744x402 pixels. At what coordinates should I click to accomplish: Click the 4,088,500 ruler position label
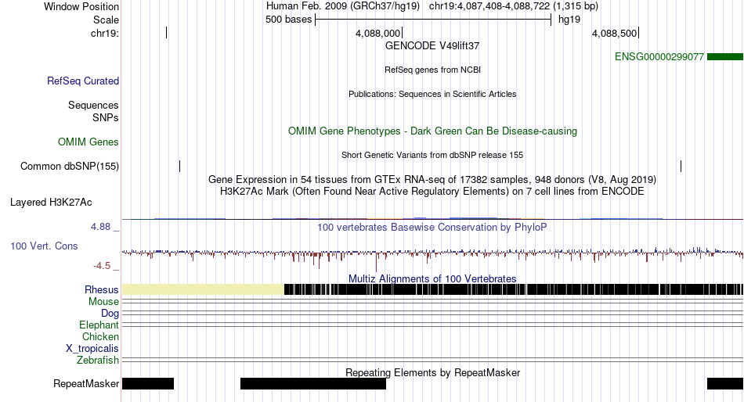[615, 33]
